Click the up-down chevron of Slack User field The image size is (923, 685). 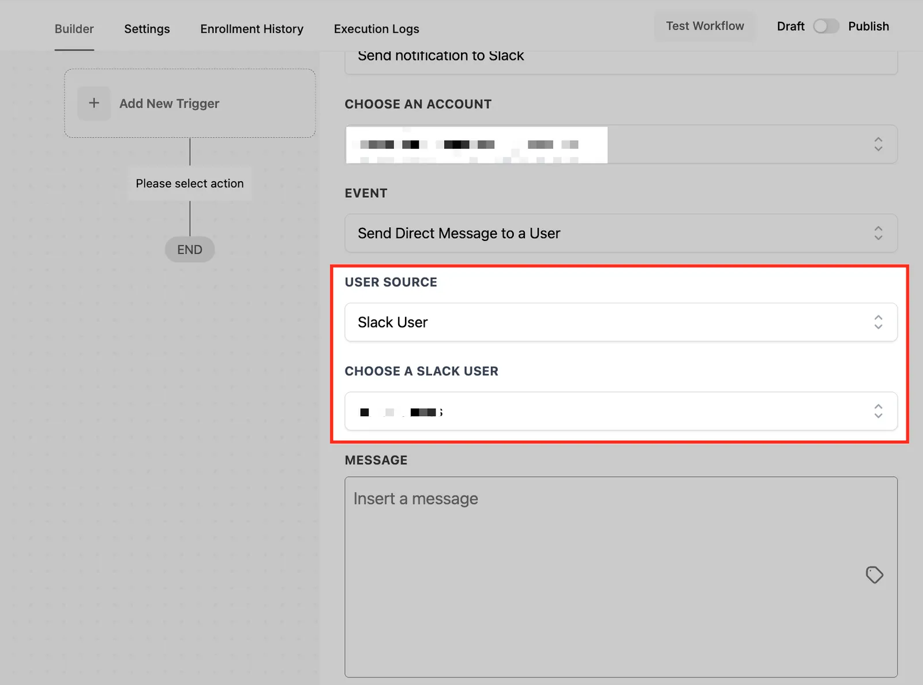coord(878,411)
